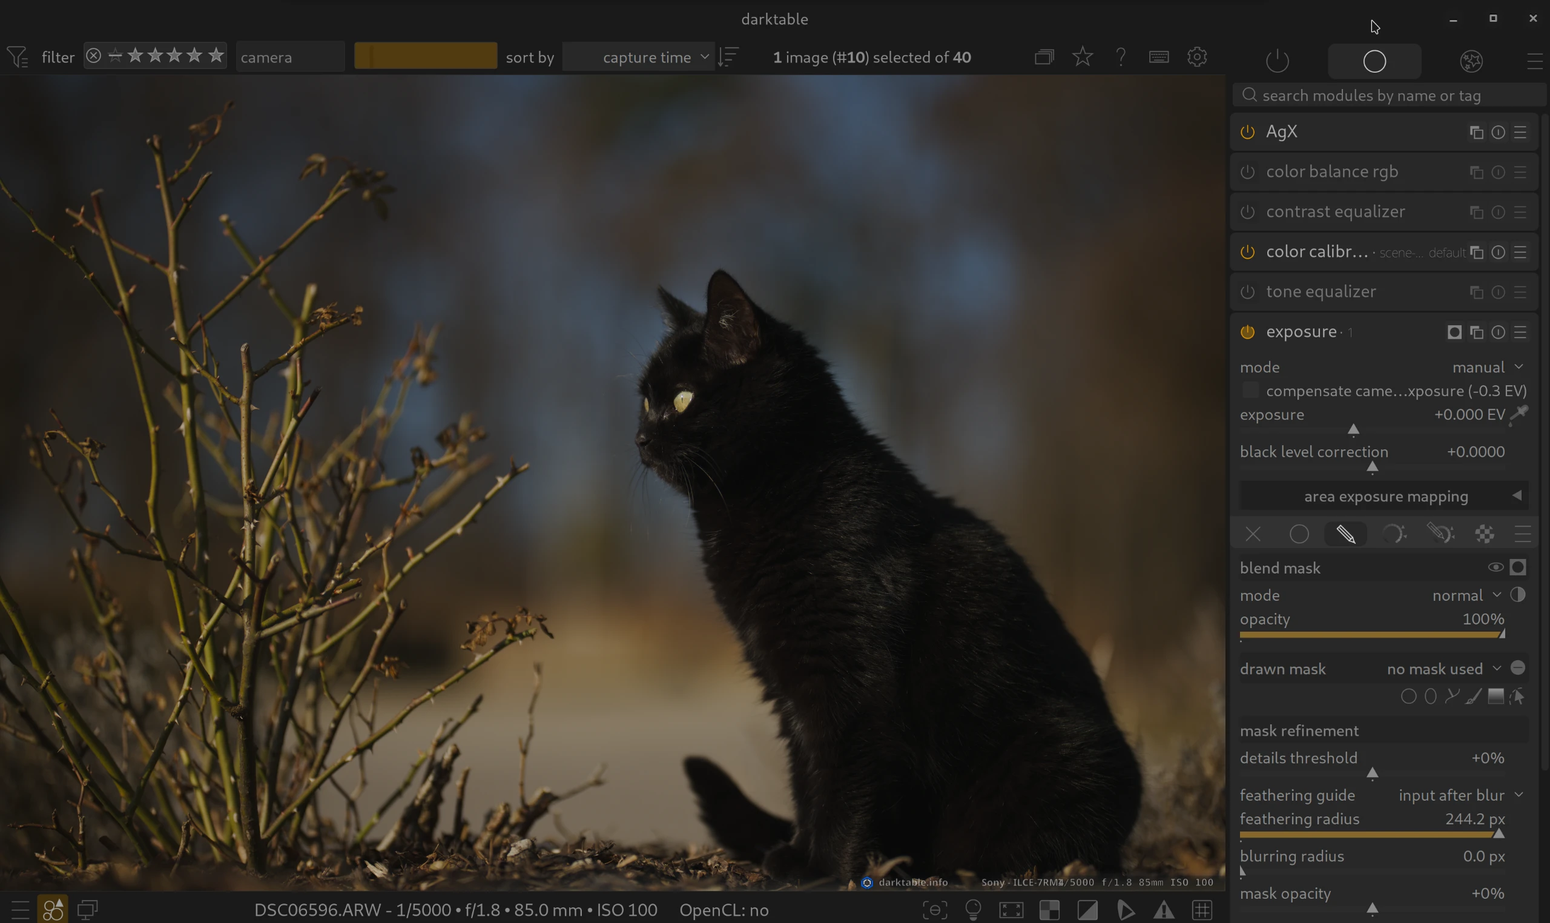This screenshot has height=923, width=1550.
Task: Open feathering guide dropdown
Action: click(1459, 795)
